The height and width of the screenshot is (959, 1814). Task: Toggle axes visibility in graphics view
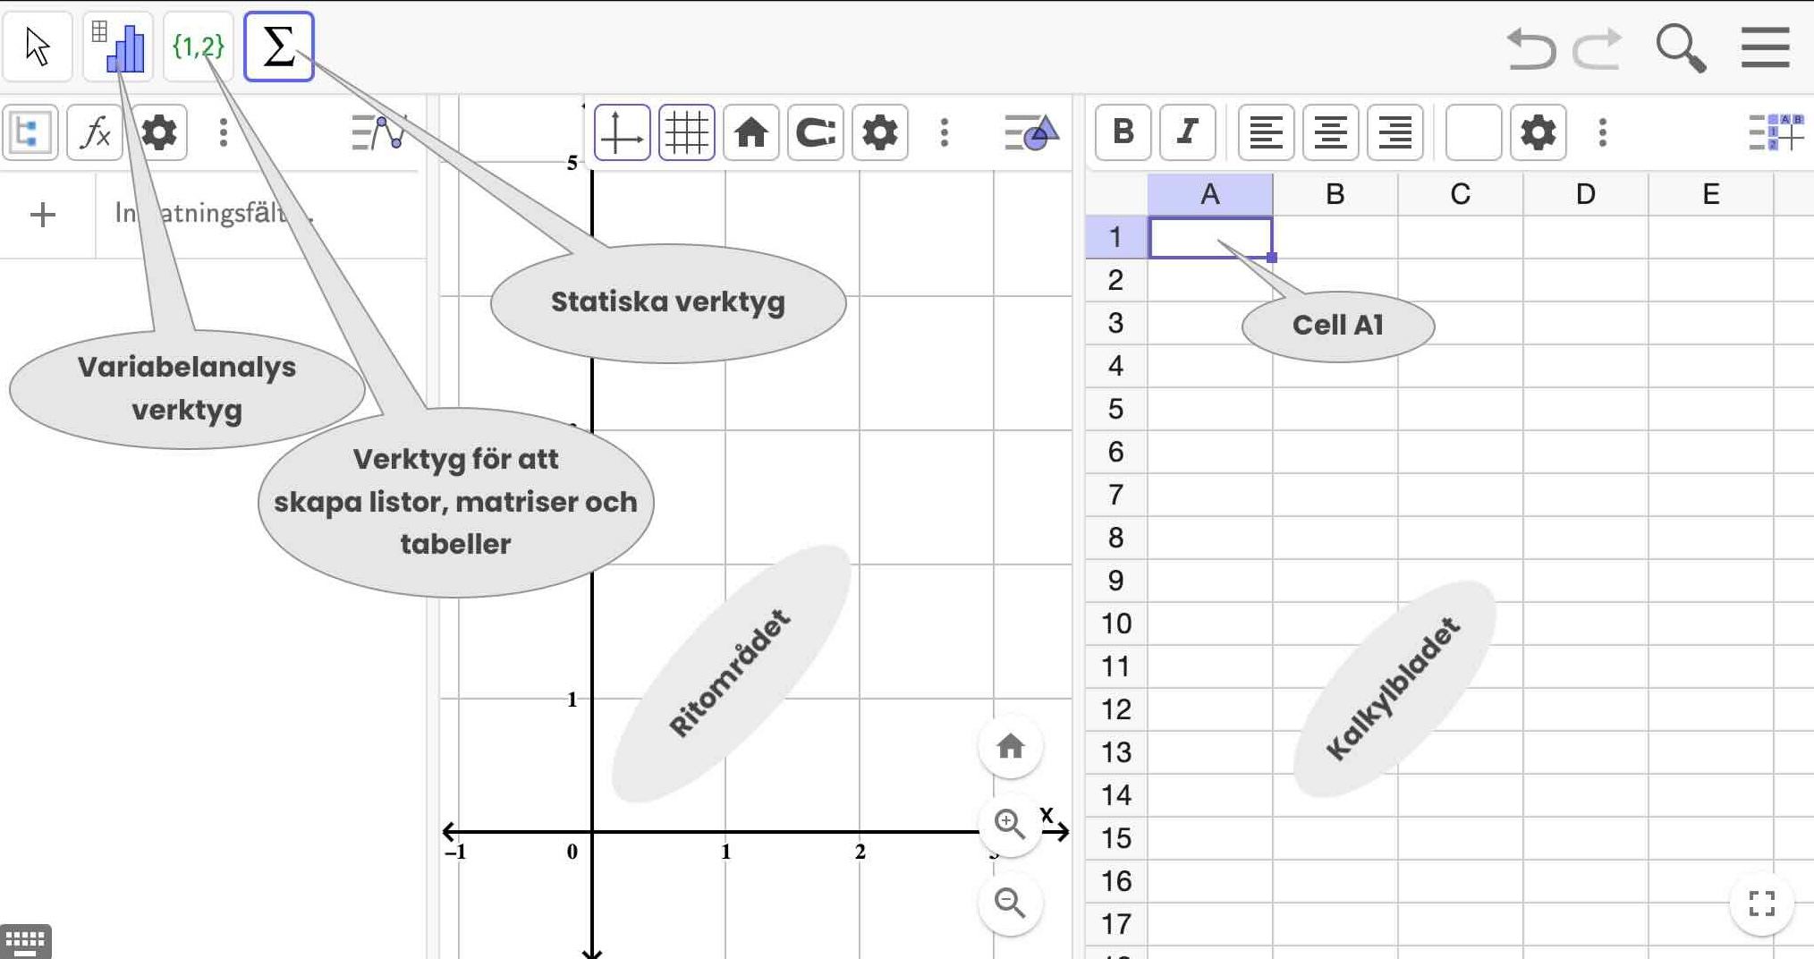(622, 133)
